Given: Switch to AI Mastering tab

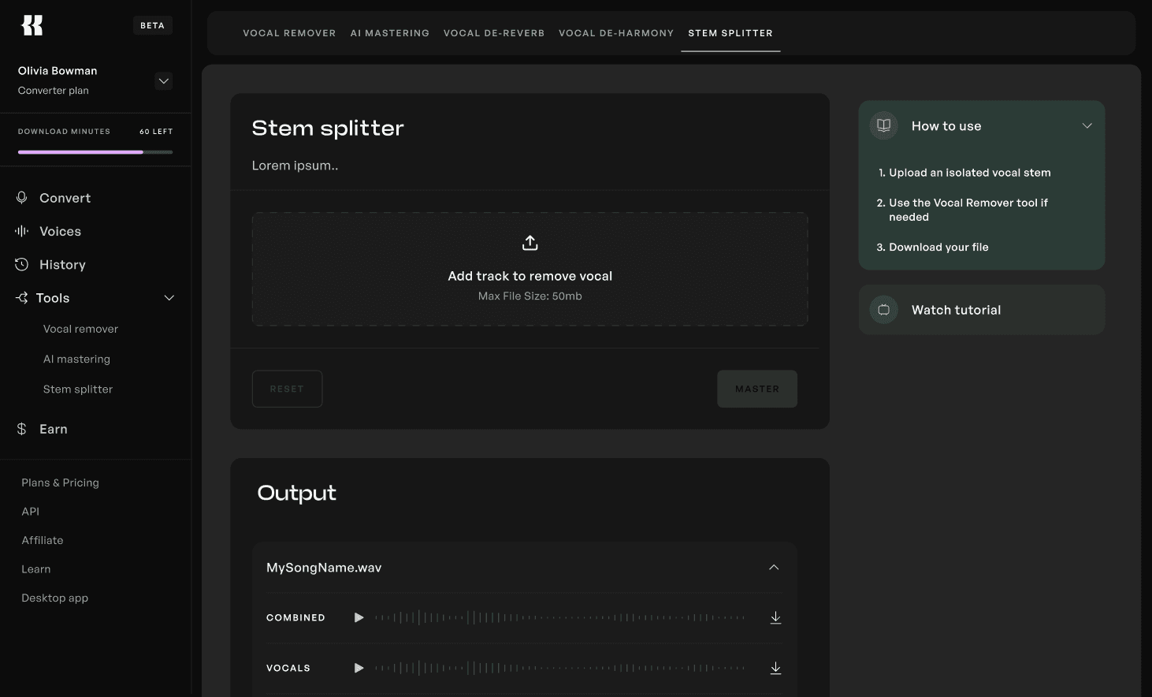Looking at the screenshot, I should [x=390, y=33].
